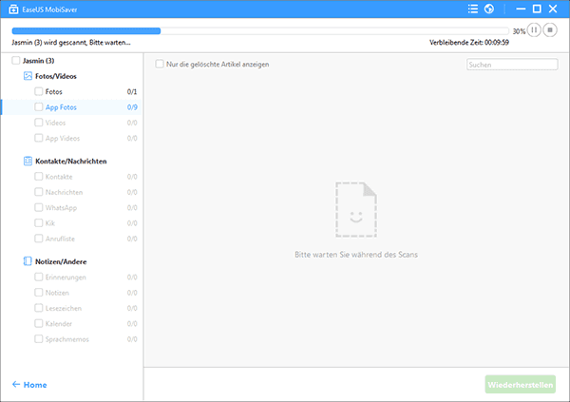Minimize the MobiSaver window

coord(521,9)
